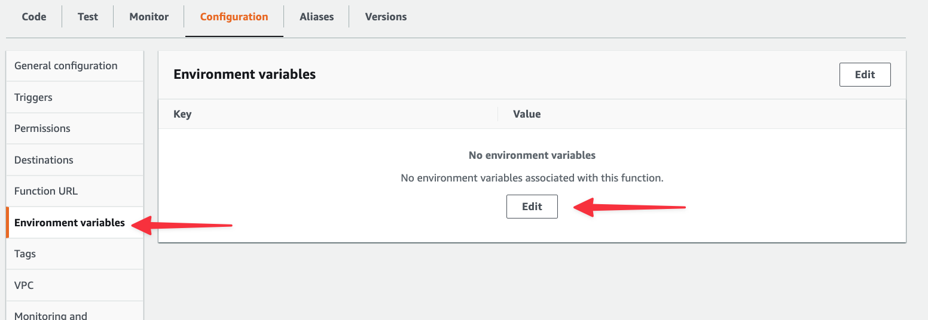This screenshot has height=320, width=928.
Task: Open the Tags section
Action: (75, 254)
